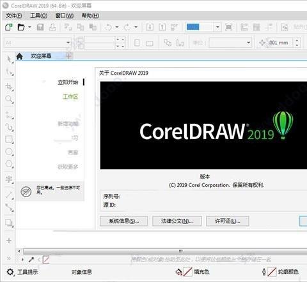This screenshot has height=282, width=307.
Task: Expand the zoom level dropdown
Action: coord(217,27)
